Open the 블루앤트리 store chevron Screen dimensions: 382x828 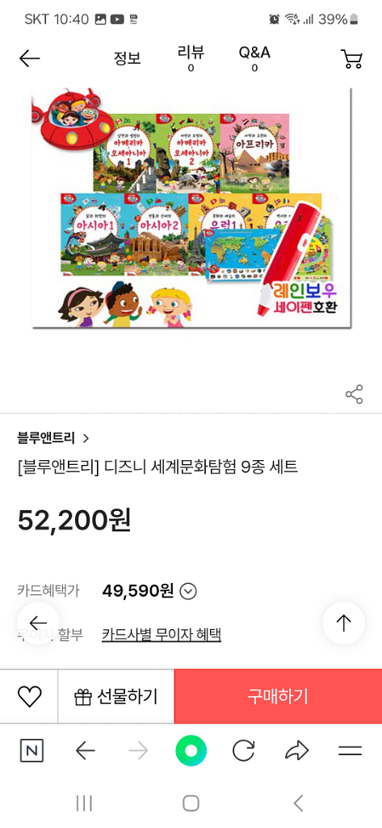pos(86,438)
